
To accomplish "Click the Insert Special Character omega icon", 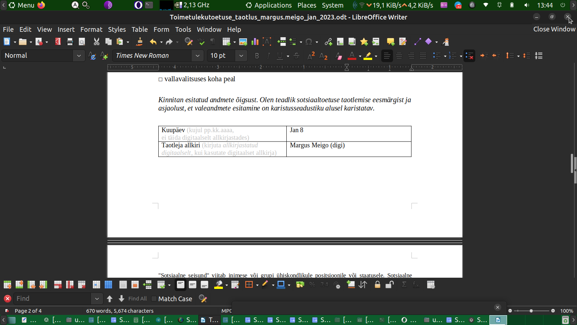I will pos(308,42).
